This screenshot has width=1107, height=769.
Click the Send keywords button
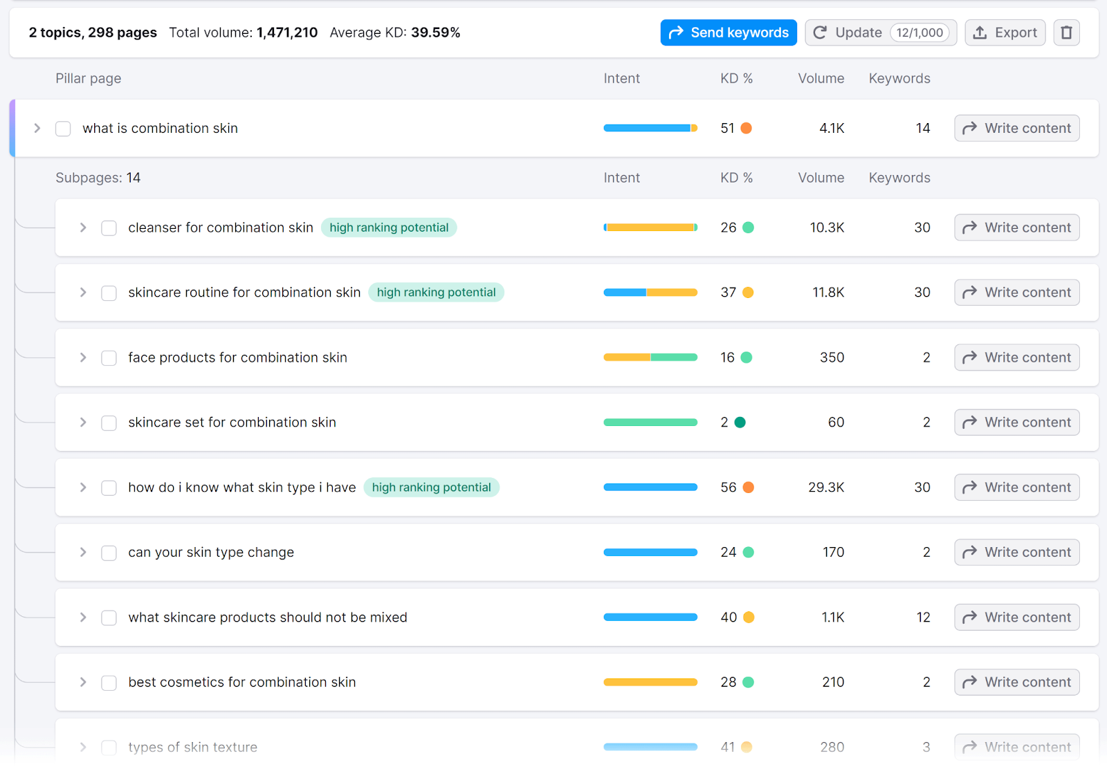pyautogui.click(x=729, y=33)
